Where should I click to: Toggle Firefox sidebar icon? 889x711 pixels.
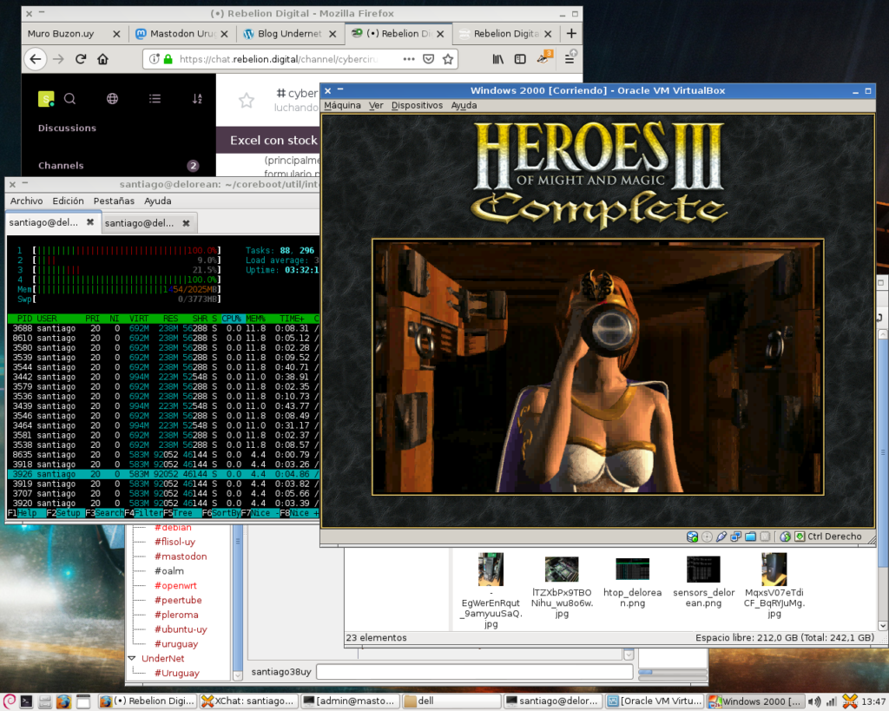(520, 59)
